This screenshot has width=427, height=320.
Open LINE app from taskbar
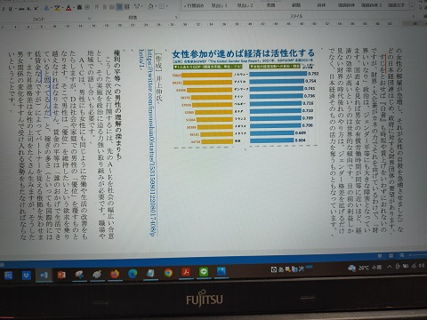coord(204,272)
